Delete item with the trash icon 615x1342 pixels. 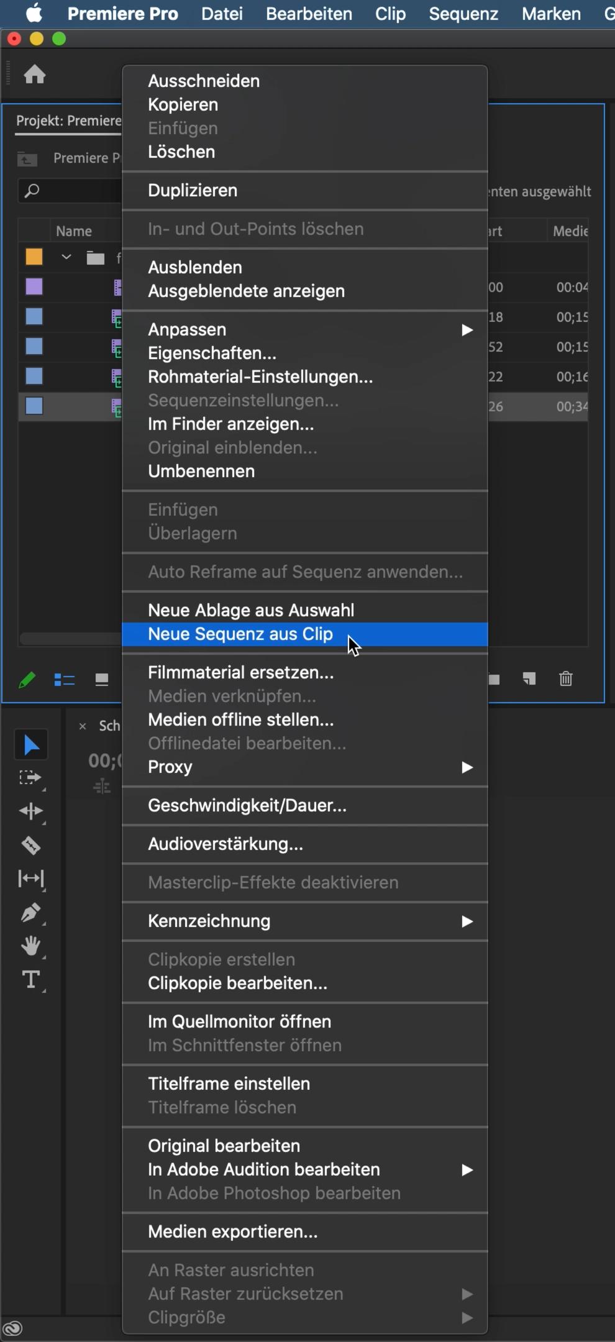pos(565,679)
